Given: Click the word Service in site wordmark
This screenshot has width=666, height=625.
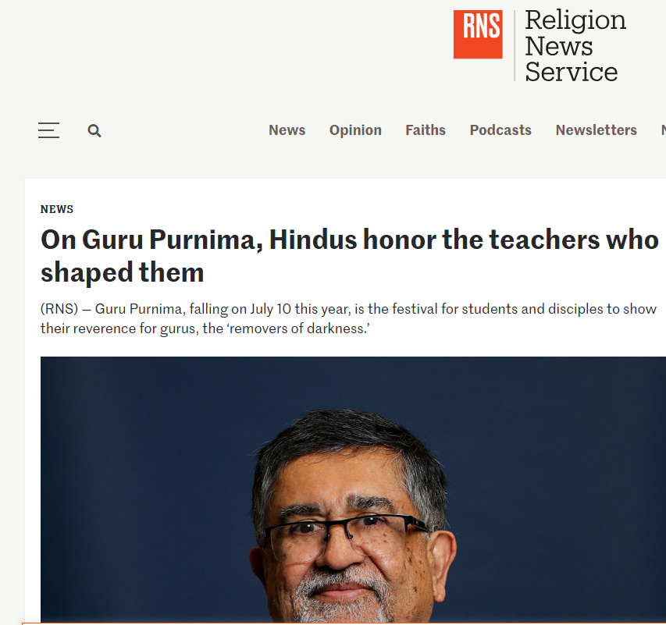Looking at the screenshot, I should [x=572, y=72].
